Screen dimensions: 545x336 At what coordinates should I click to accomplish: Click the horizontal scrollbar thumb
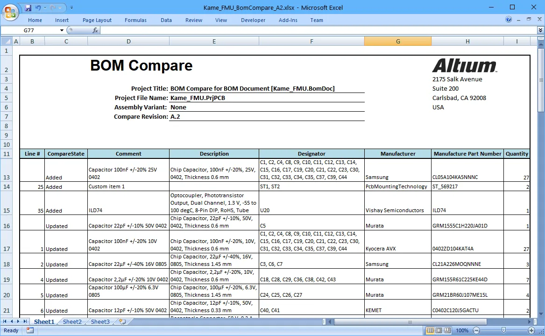[410, 322]
